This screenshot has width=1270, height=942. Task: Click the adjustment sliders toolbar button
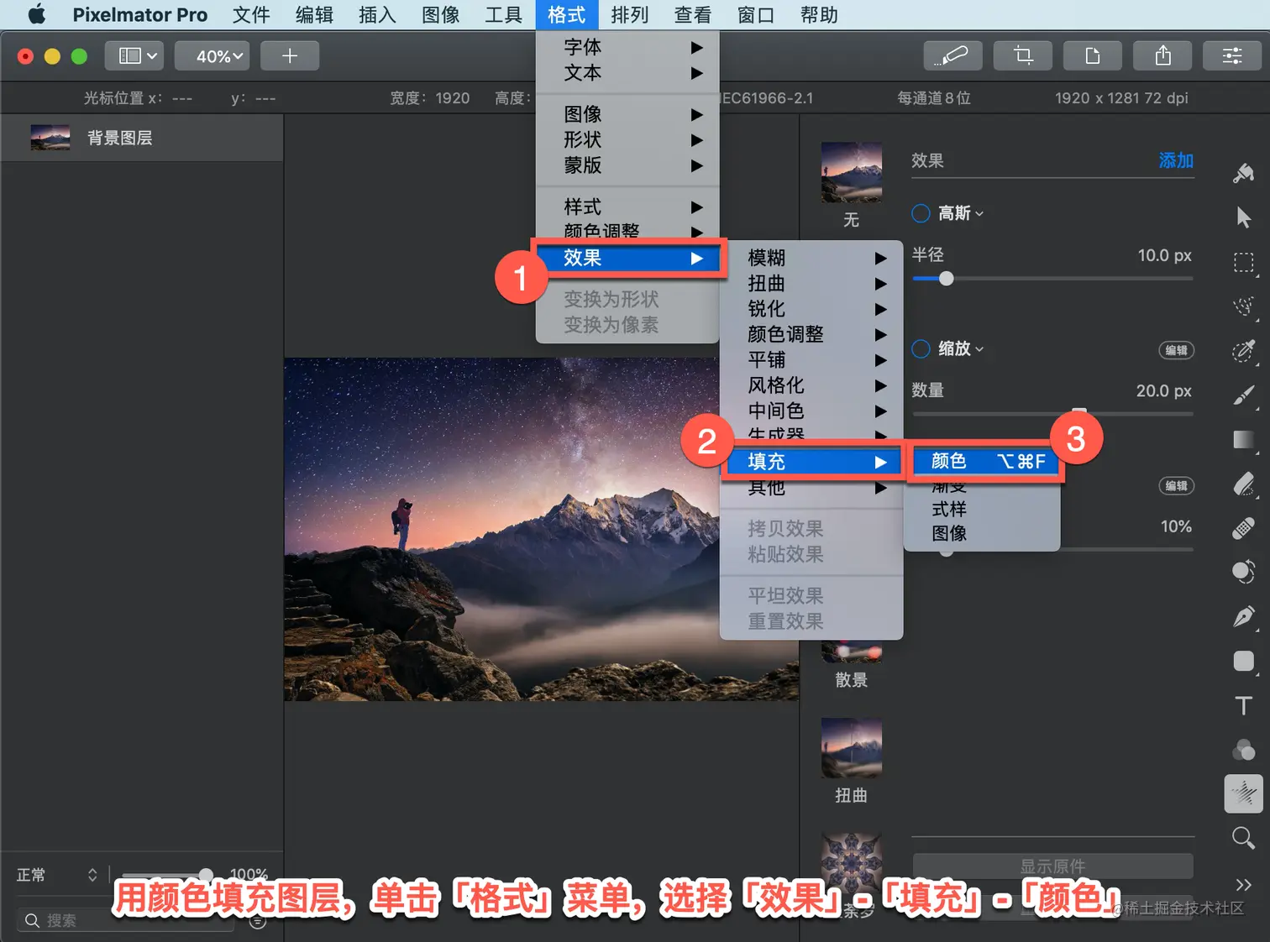1232,55
